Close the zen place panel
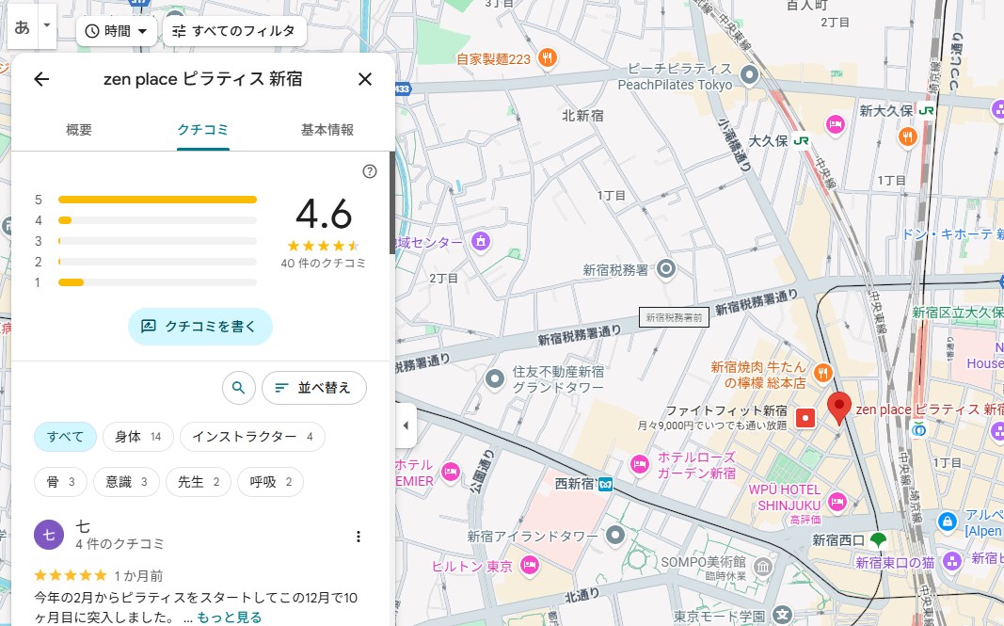The width and height of the screenshot is (1004, 626). 365,79
